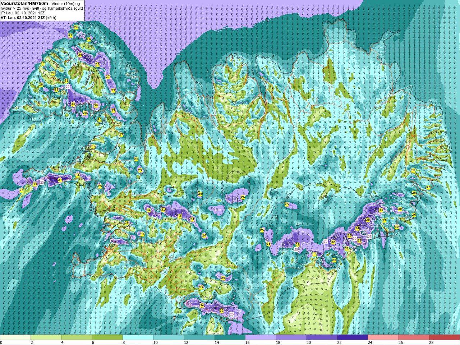Select the lavender 16–18 m/s legend swatch
This screenshot has height=345, width=460.
(x=261, y=337)
